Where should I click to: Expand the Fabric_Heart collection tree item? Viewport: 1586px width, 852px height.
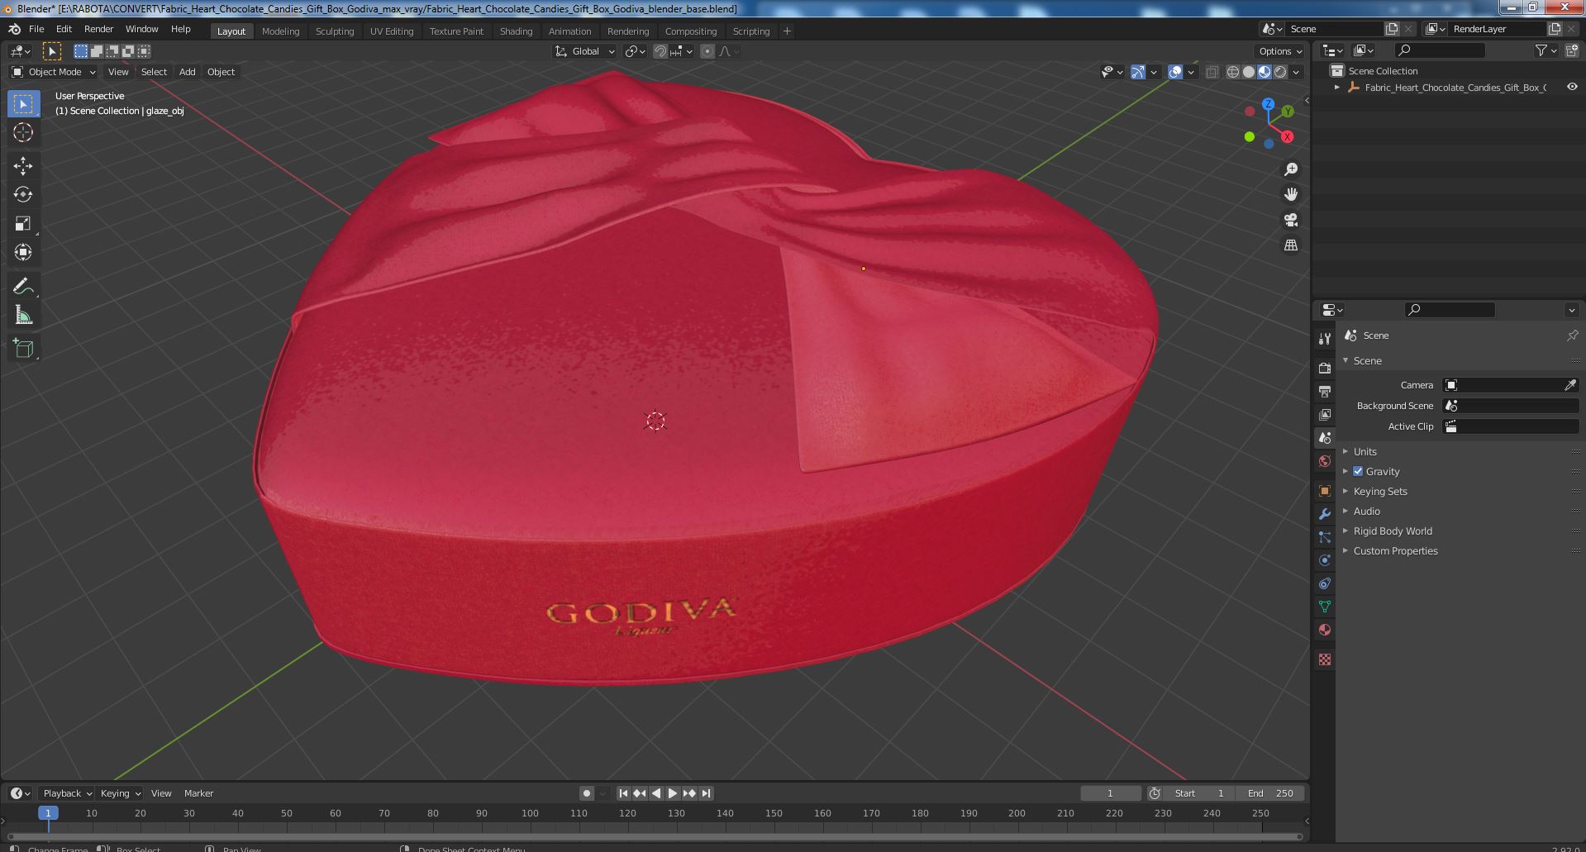(x=1336, y=87)
